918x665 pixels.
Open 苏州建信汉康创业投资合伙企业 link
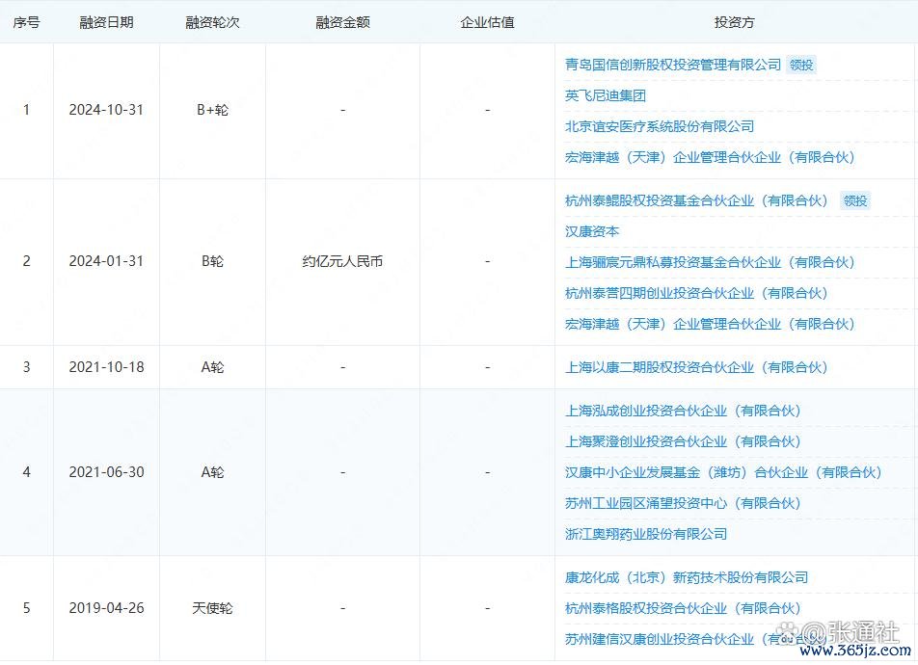tap(696, 640)
